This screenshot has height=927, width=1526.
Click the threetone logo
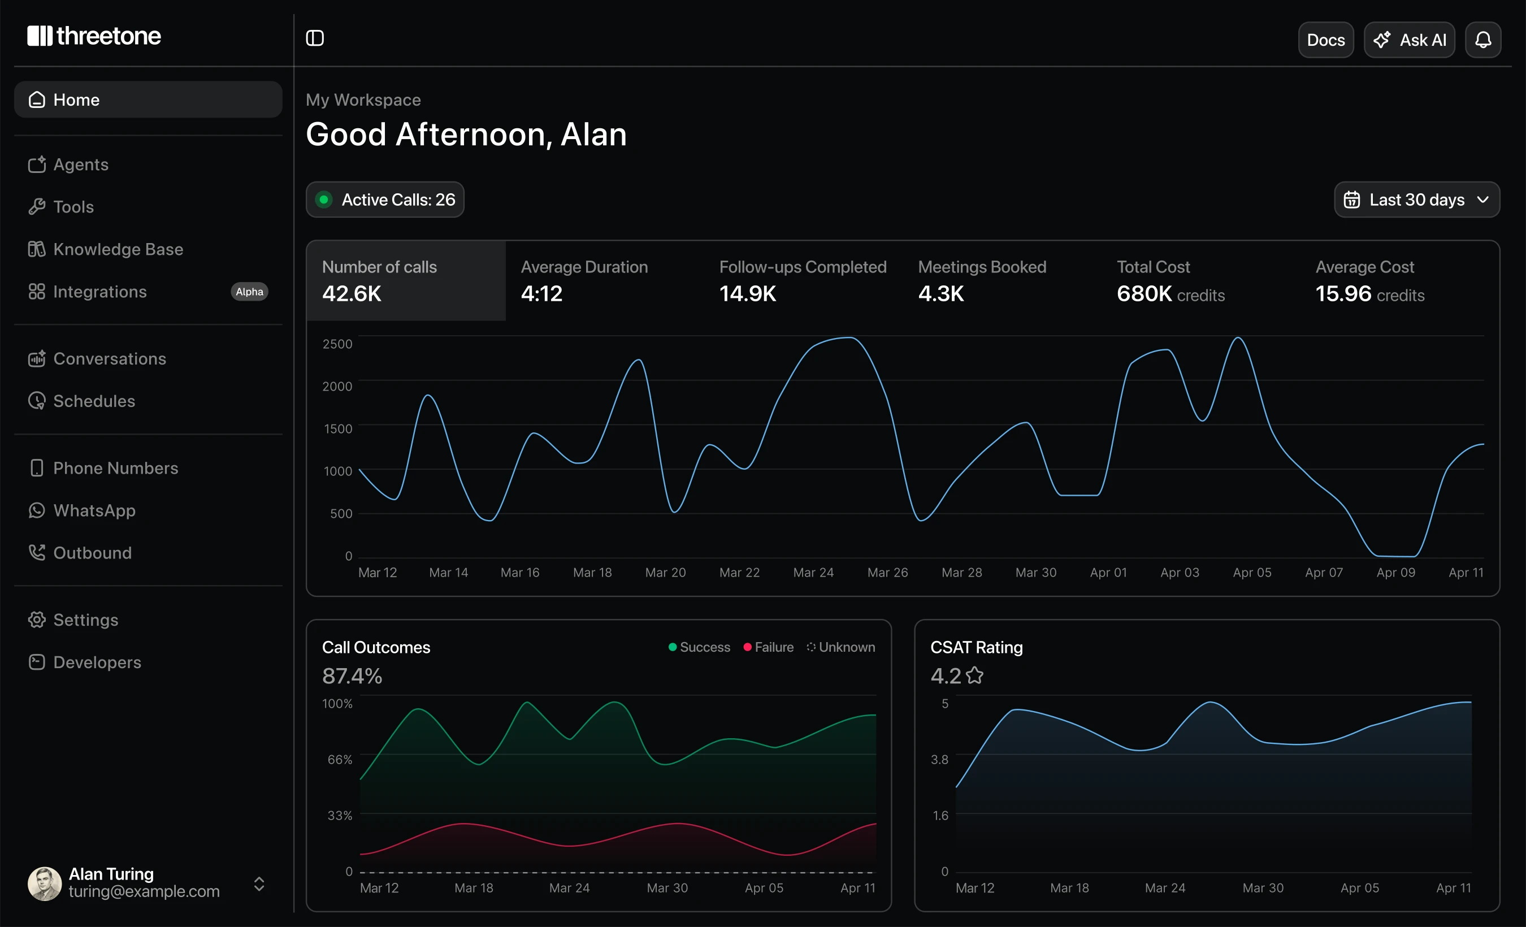tap(94, 36)
